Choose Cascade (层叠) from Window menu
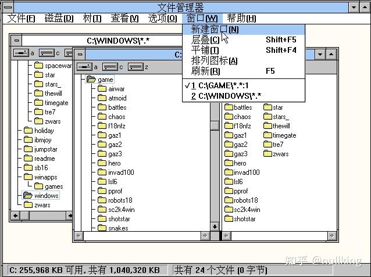This screenshot has height=277, width=371. coord(244,40)
